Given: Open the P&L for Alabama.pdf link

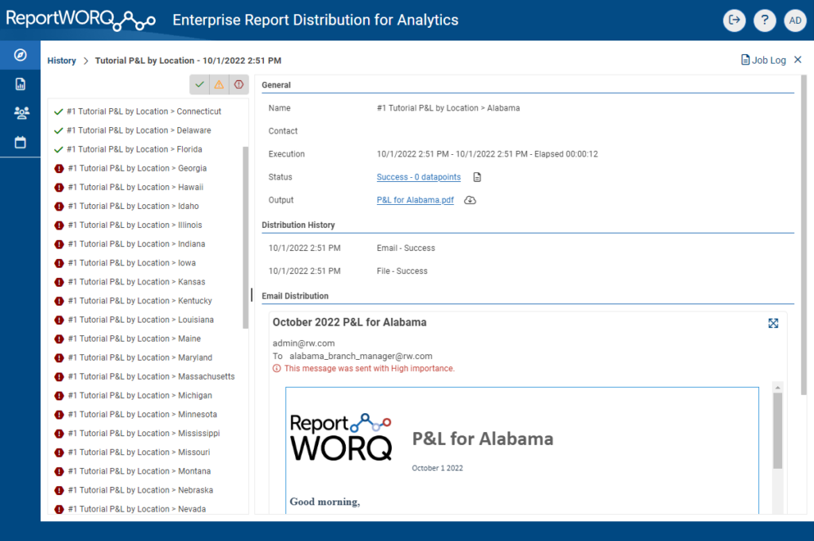Looking at the screenshot, I should click(x=415, y=200).
